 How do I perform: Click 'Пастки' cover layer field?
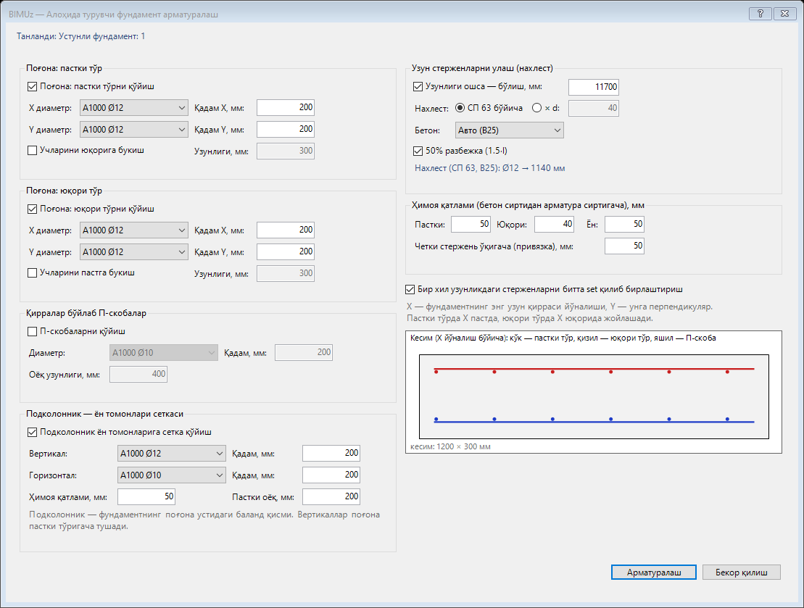point(471,224)
